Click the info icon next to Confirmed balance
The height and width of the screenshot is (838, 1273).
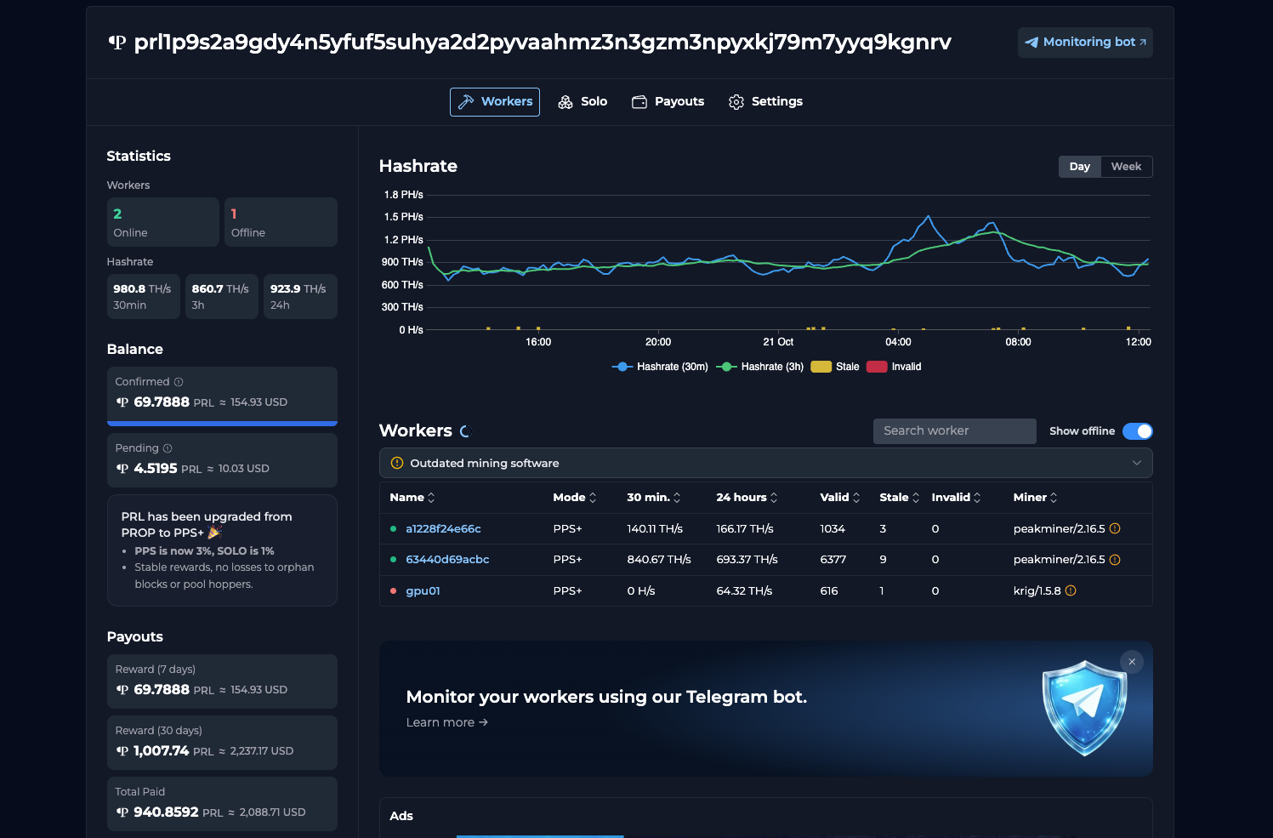[179, 382]
